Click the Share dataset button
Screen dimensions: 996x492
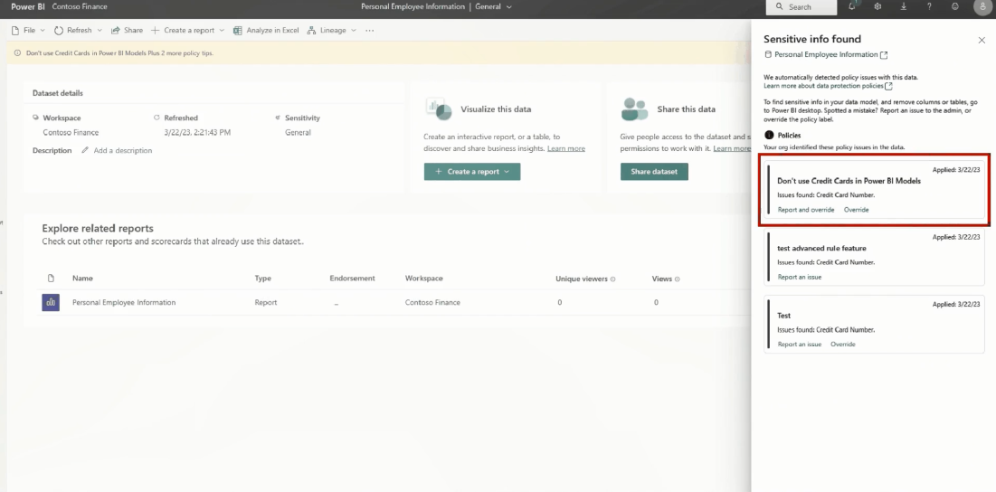click(x=654, y=172)
